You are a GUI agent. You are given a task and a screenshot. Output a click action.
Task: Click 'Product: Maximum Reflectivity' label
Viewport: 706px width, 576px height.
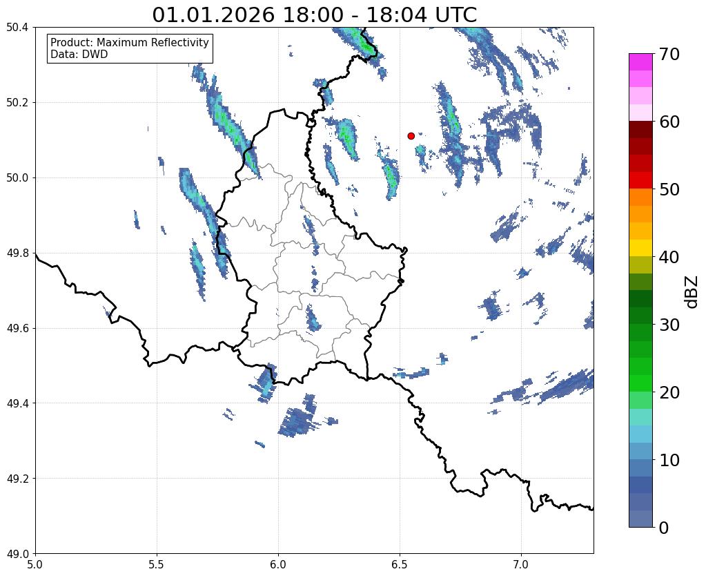pyautogui.click(x=130, y=42)
